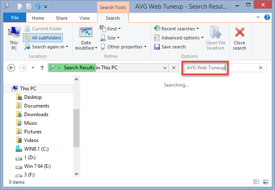The width and height of the screenshot is (275, 190).
Task: Expand the address bar history dropdown
Action: (165, 68)
